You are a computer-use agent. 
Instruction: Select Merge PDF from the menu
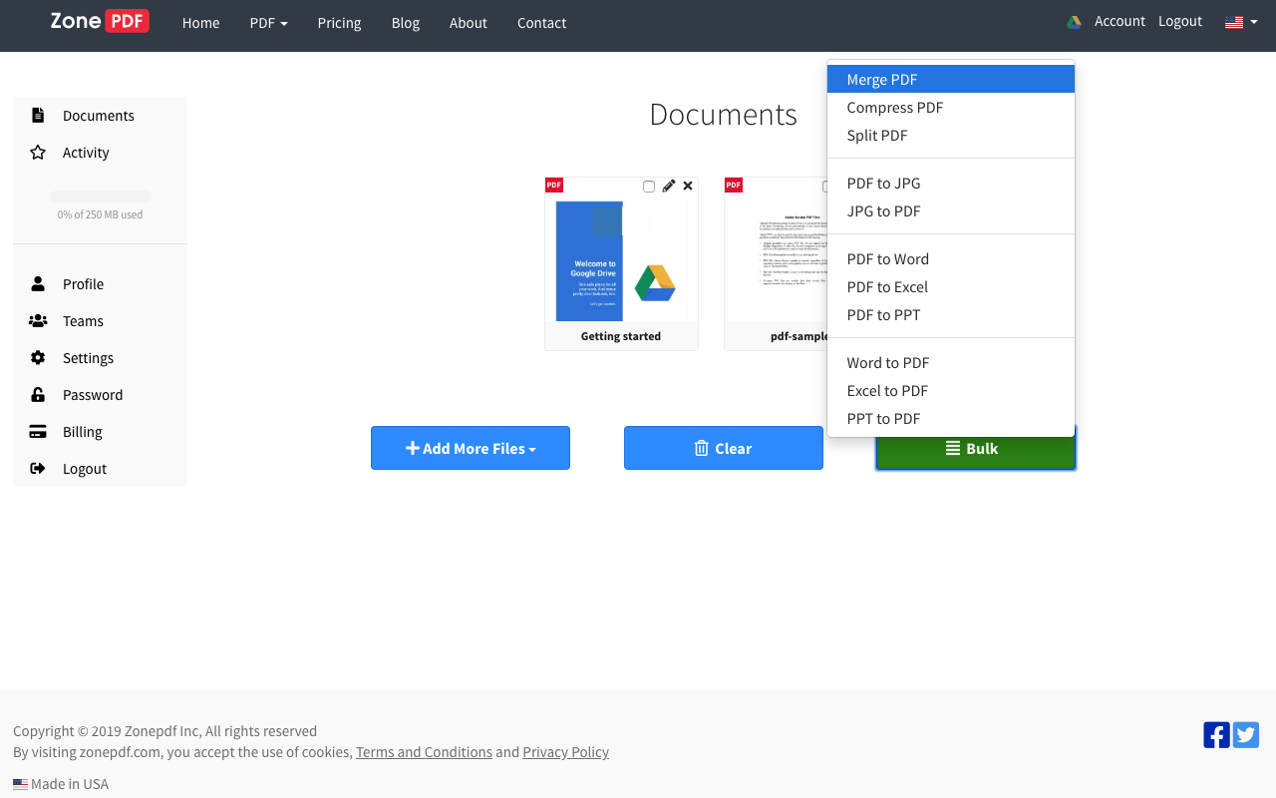951,79
